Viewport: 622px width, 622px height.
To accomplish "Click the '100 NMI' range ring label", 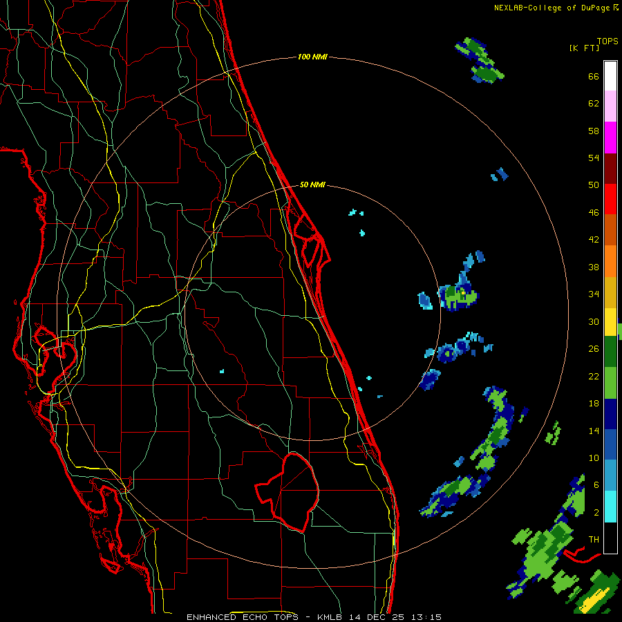I will (312, 57).
